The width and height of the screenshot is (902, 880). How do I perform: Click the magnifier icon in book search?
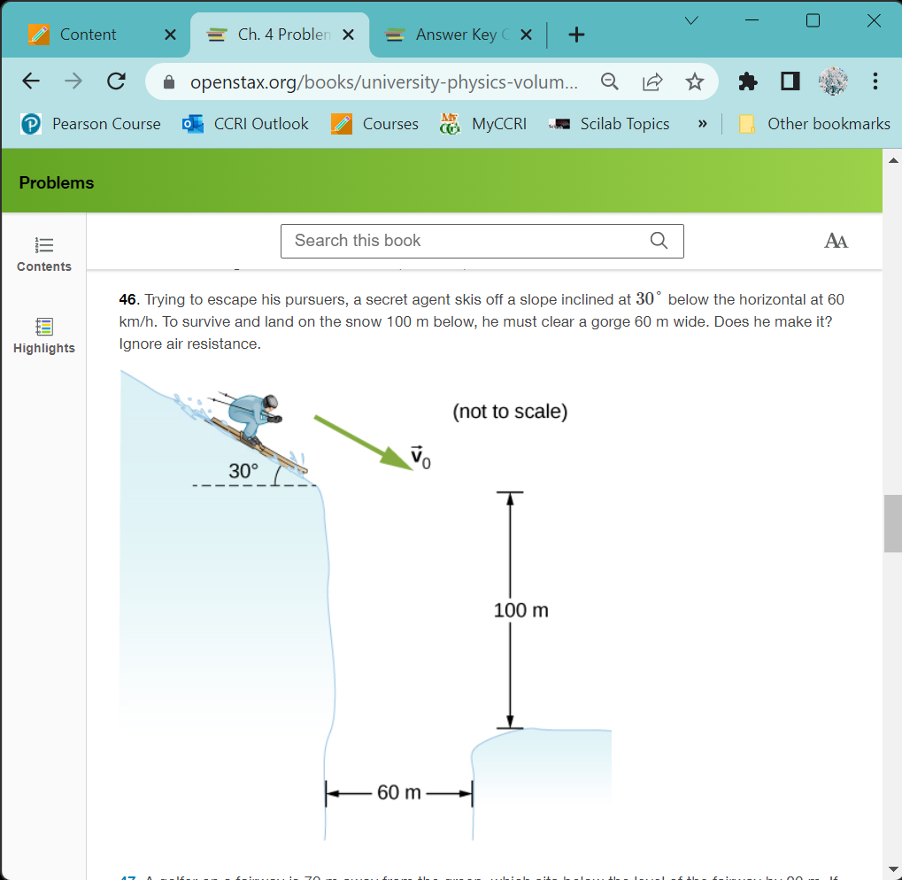(x=659, y=241)
